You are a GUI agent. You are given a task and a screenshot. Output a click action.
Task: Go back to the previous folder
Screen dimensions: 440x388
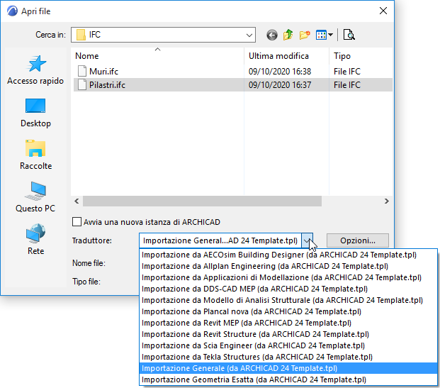271,35
